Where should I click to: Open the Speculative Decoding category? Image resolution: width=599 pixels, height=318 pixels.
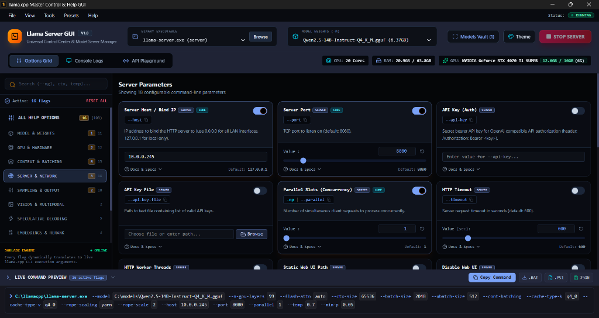click(55, 219)
